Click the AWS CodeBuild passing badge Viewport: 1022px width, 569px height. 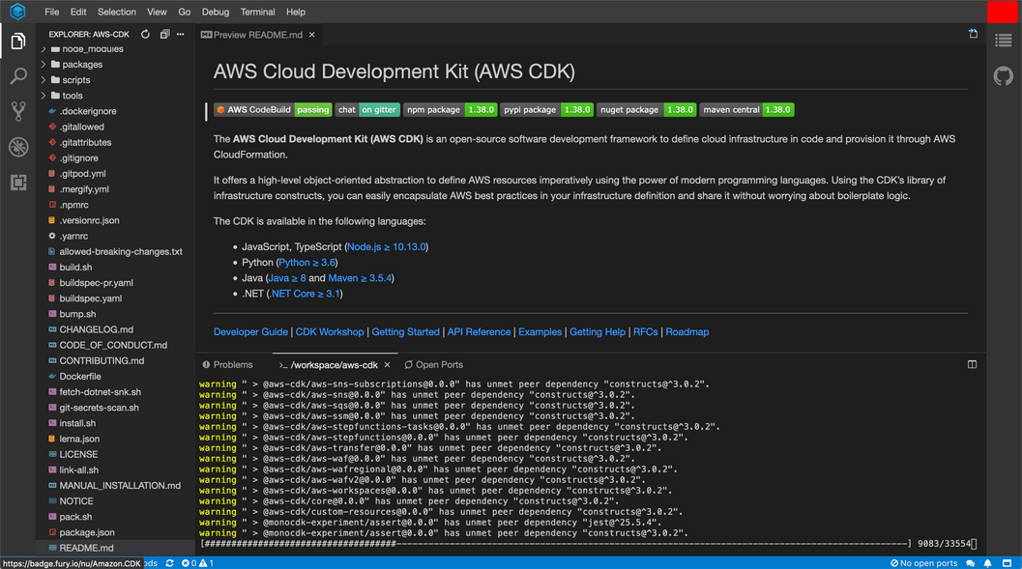tap(273, 109)
